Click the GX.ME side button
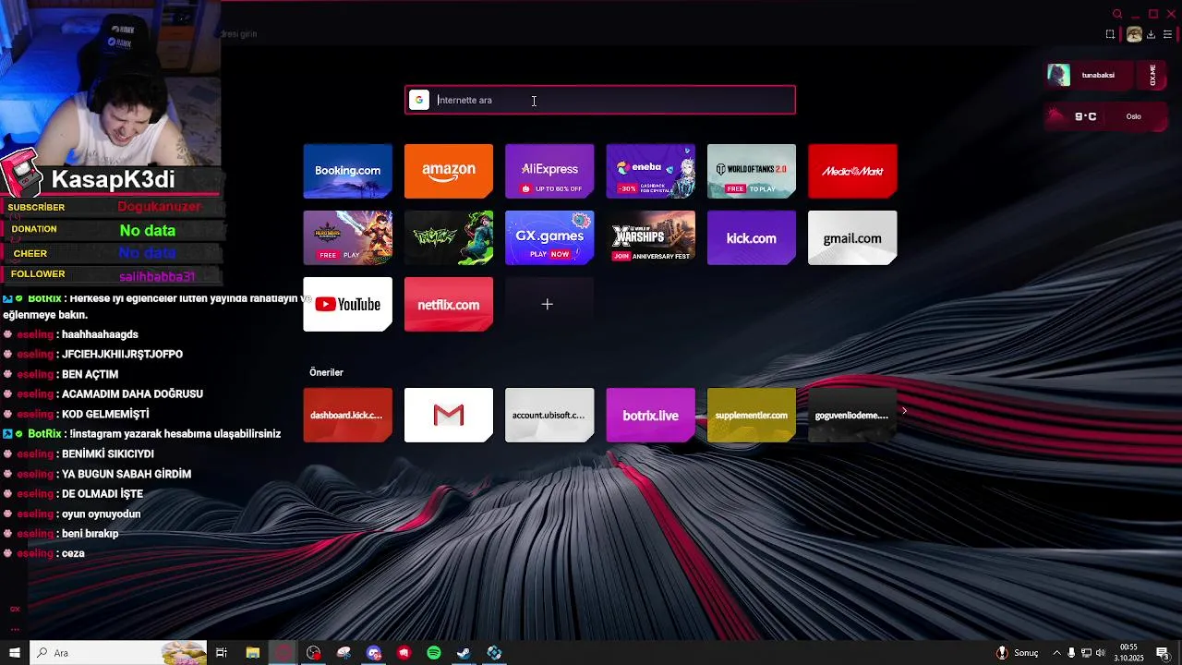The height and width of the screenshot is (665, 1182). pyautogui.click(x=1152, y=75)
